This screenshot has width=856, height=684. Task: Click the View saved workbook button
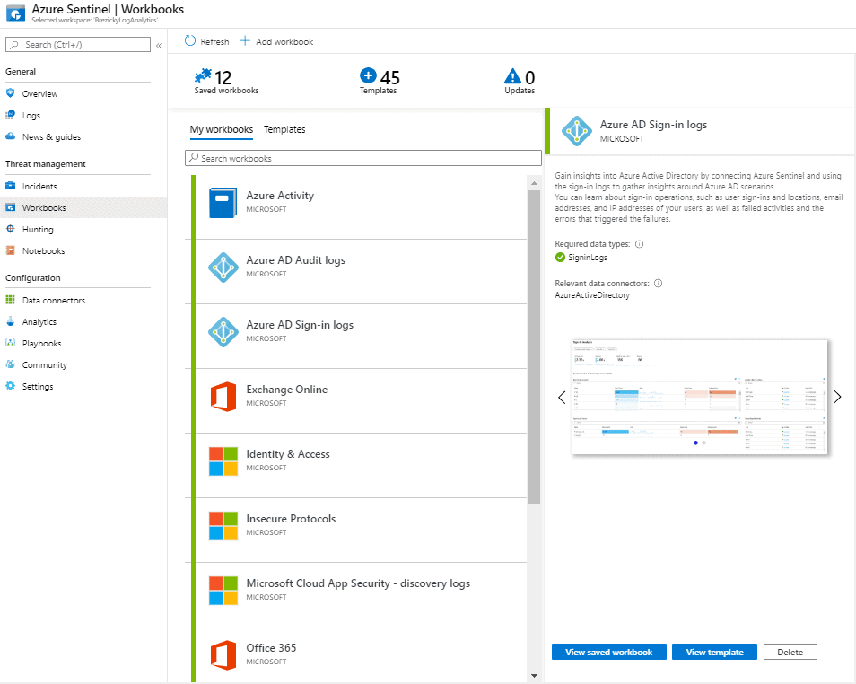click(x=608, y=652)
